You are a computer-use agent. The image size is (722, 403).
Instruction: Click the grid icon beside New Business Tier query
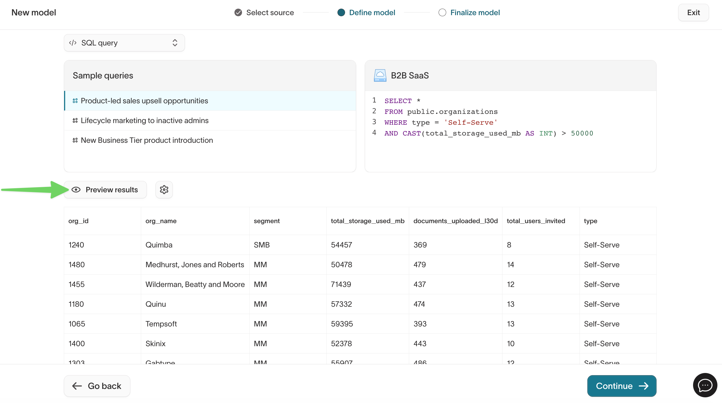coord(75,140)
